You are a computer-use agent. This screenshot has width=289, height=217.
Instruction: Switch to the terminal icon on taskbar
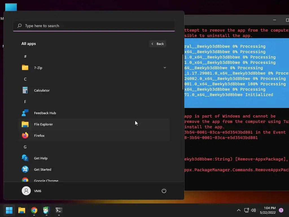point(59,210)
